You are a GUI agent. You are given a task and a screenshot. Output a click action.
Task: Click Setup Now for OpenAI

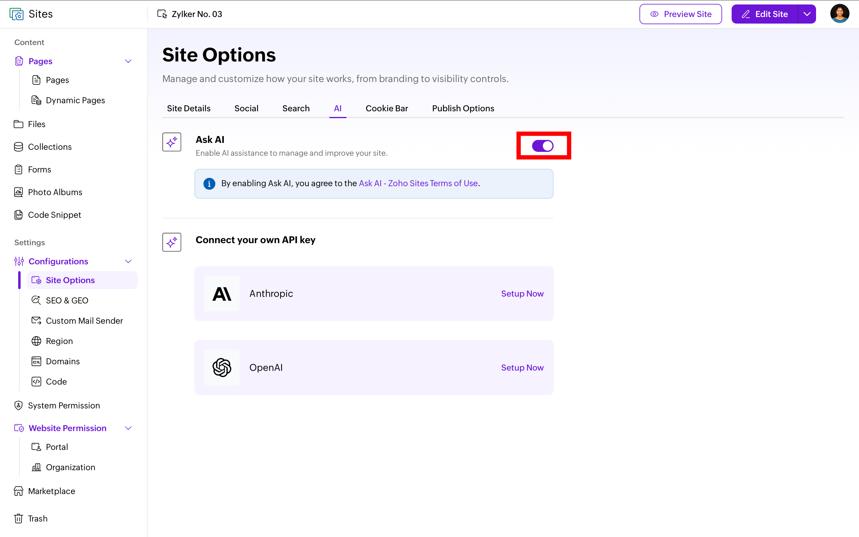[522, 368]
